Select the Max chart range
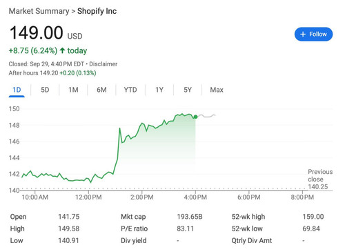345x252 pixels. click(x=217, y=90)
